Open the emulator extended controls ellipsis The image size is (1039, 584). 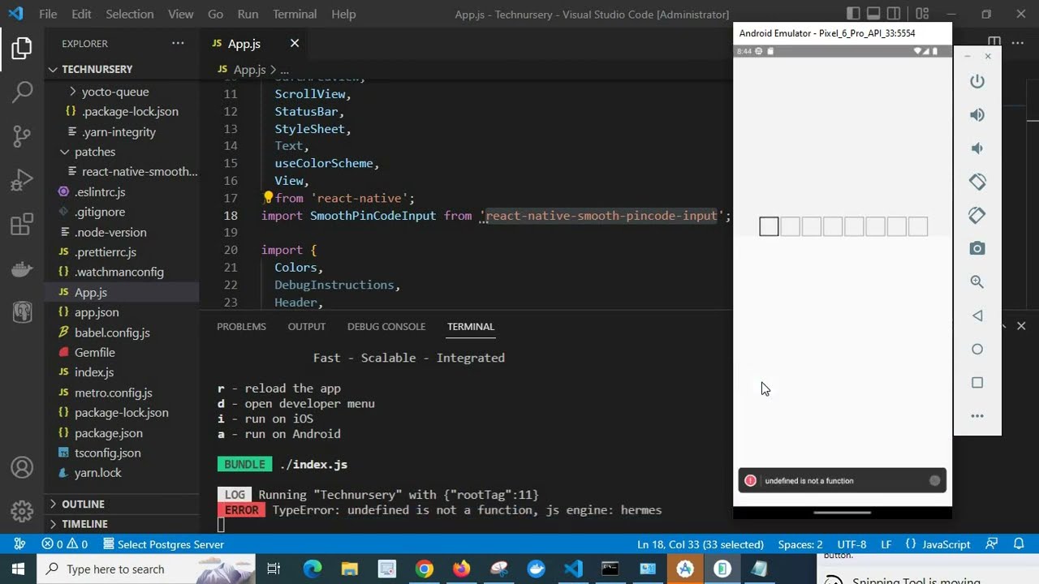point(977,416)
